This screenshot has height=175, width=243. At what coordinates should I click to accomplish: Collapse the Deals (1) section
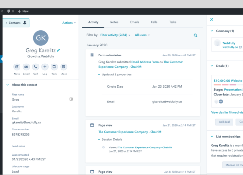coord(212,66)
